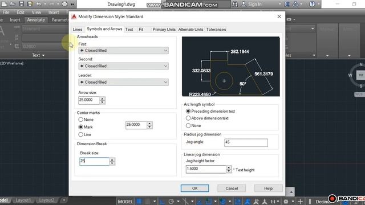The height and width of the screenshot is (205, 365).
Task: Toggle polar tracking icon in status bar
Action: click(171, 202)
